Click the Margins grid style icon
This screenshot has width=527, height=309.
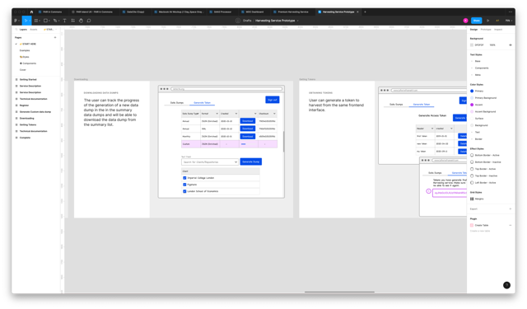(x=472, y=199)
